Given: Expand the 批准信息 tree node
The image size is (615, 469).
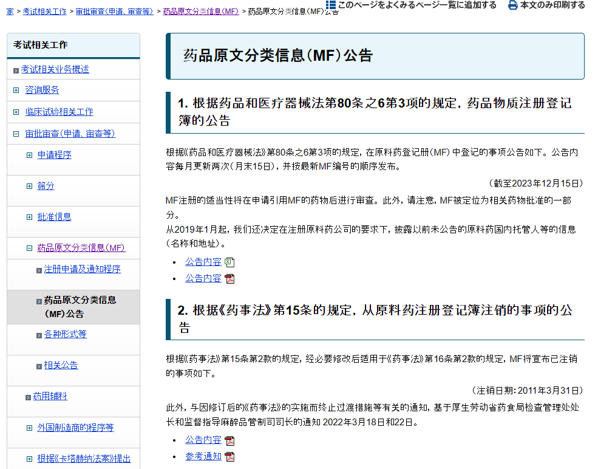Looking at the screenshot, I should coord(29,217).
